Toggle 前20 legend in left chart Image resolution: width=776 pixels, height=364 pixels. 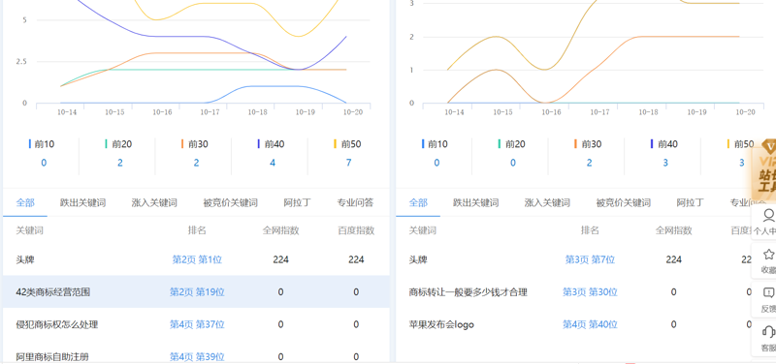pos(118,144)
